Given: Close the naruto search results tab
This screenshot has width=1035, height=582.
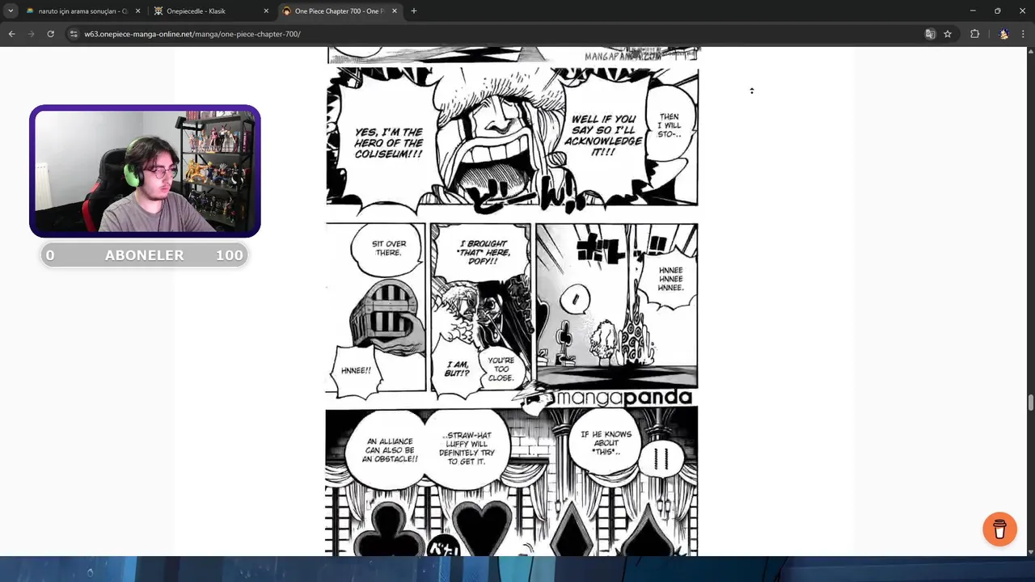Looking at the screenshot, I should [x=137, y=11].
